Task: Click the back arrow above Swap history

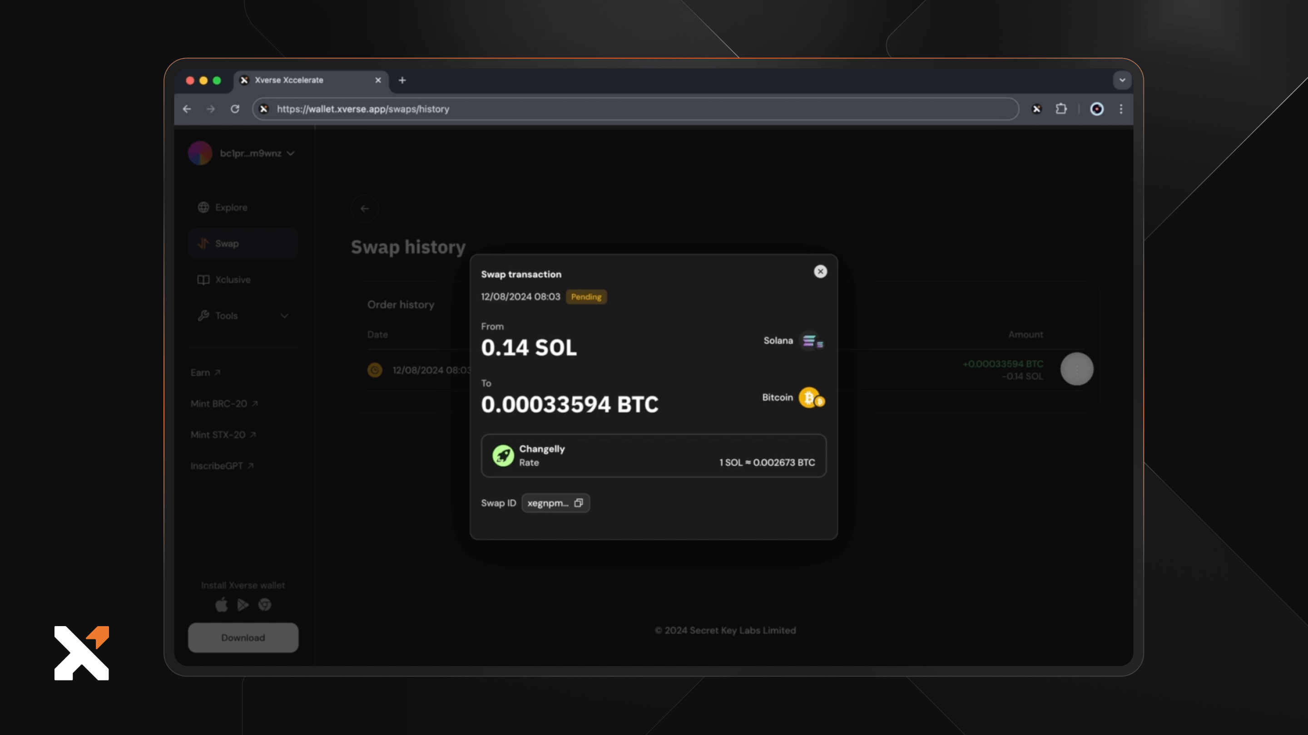Action: tap(365, 209)
